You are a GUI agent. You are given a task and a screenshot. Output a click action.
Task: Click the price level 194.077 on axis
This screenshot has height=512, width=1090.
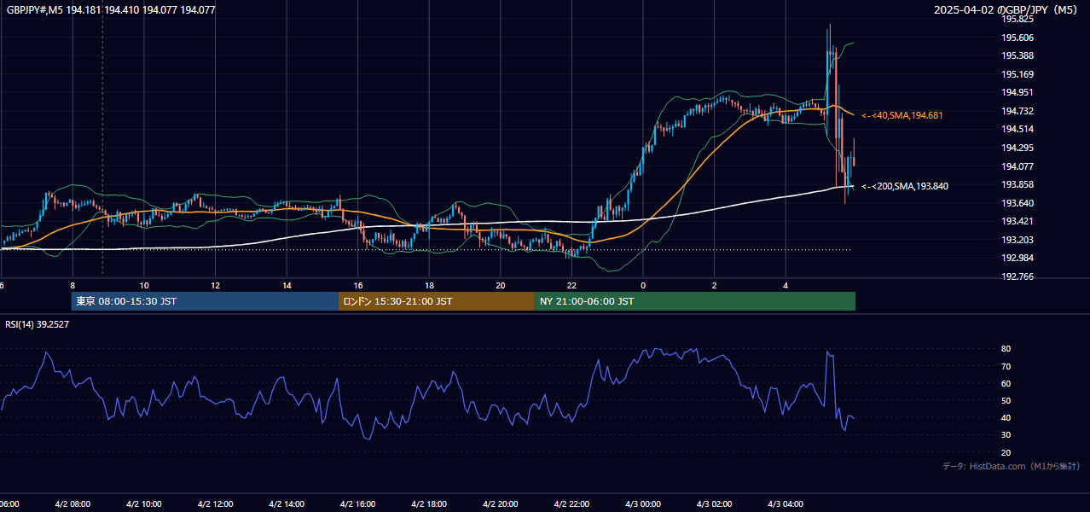pos(1018,166)
